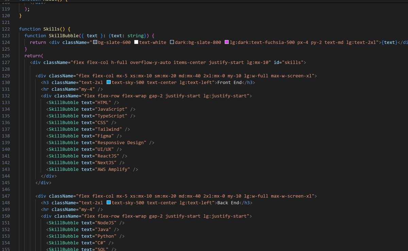
Task: Click 'overflow-y-auto' in the line 127 className
Action: click(150, 62)
